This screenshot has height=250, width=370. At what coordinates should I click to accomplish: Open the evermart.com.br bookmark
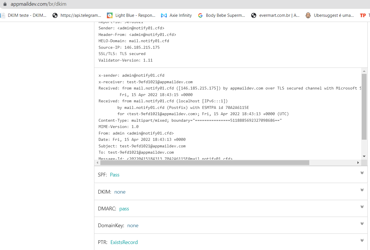coord(275,15)
